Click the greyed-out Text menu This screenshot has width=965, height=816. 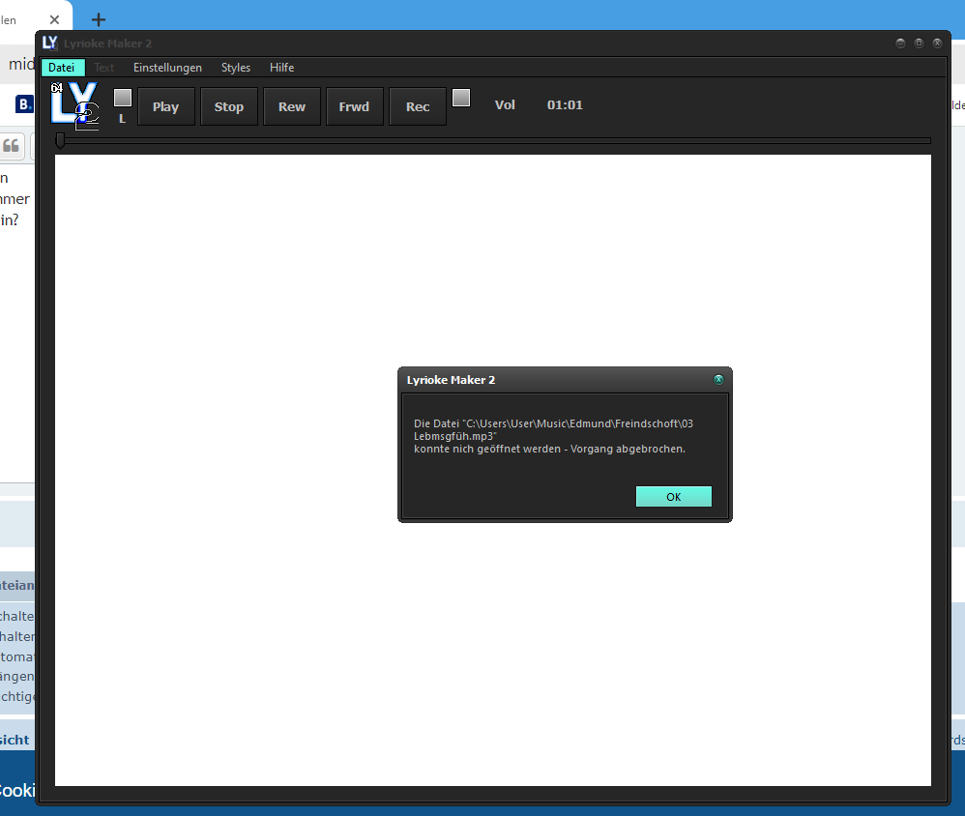pos(104,68)
